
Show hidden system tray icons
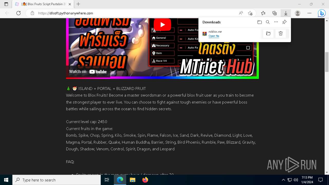point(283,180)
